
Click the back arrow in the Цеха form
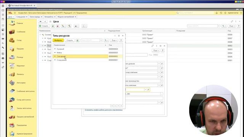tap(41, 21)
